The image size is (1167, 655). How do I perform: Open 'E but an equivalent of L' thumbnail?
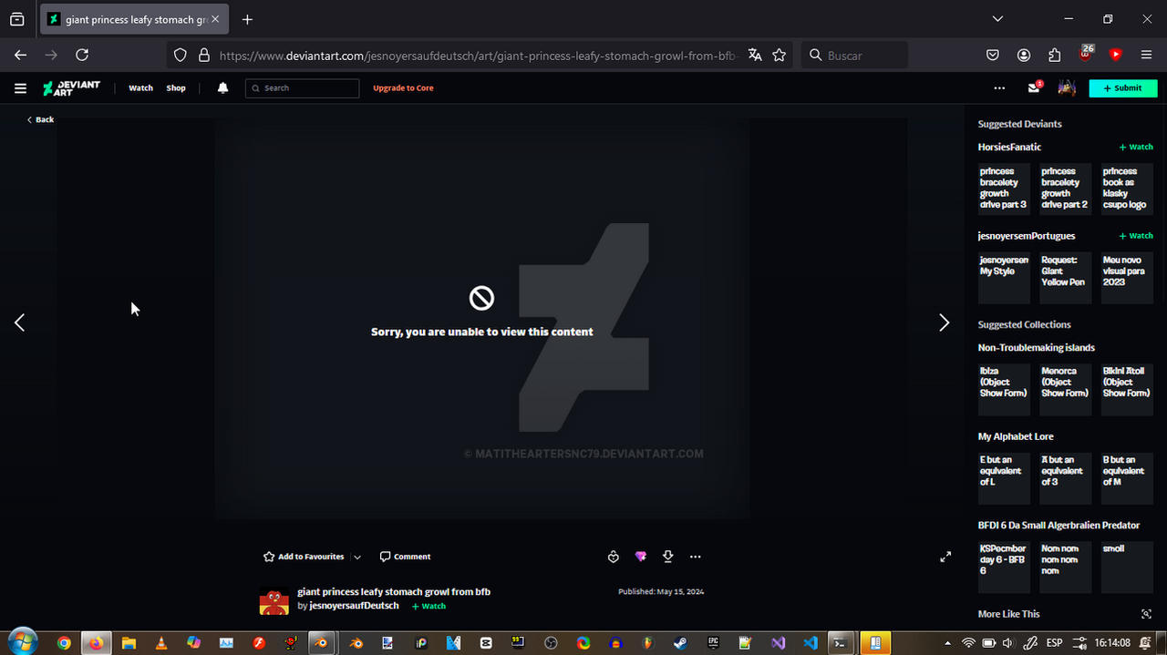[x=1004, y=478]
